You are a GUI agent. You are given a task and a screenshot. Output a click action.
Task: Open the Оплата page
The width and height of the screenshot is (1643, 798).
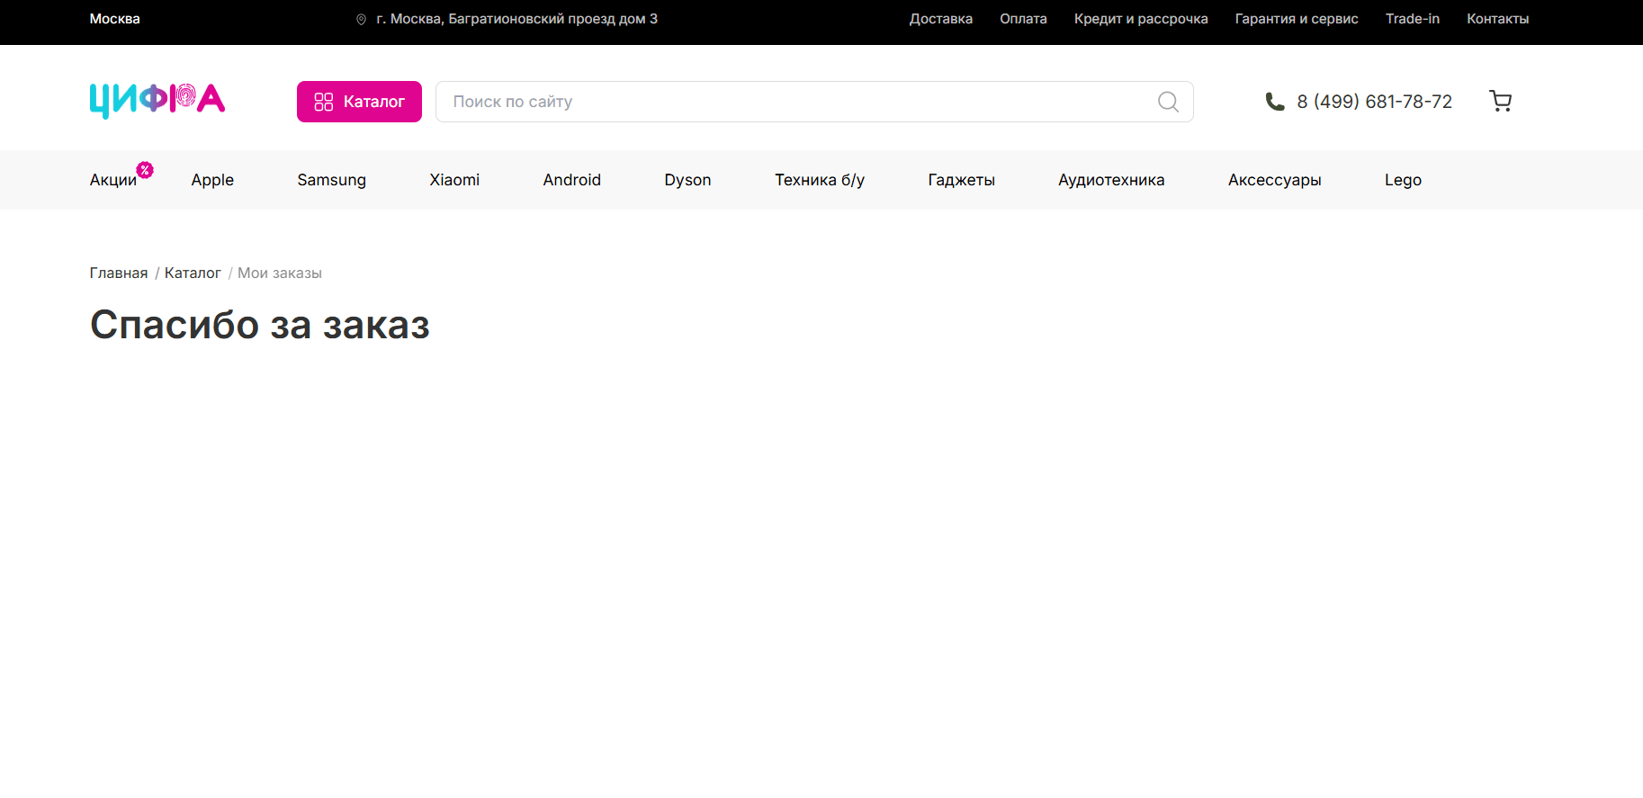[x=1023, y=19]
